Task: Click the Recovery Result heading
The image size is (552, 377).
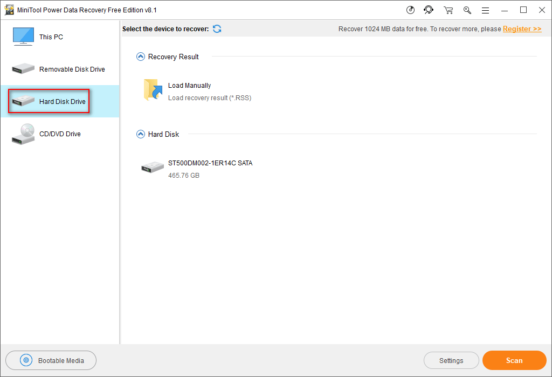Action: click(x=173, y=57)
